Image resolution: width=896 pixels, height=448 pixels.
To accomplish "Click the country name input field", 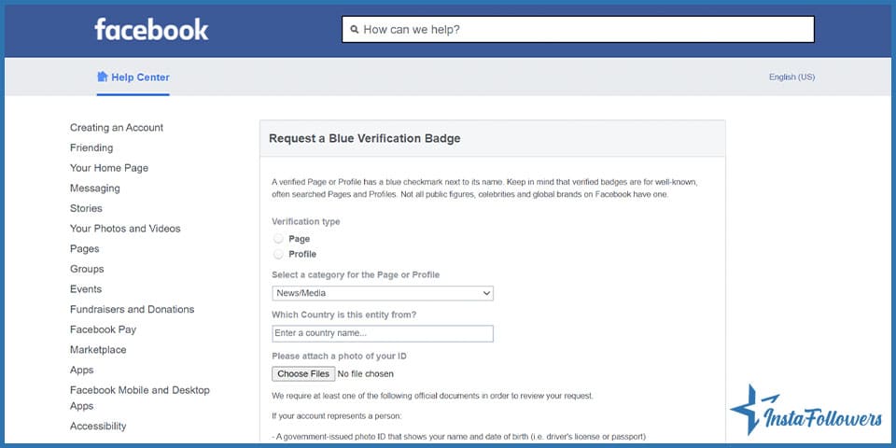I will pos(383,334).
